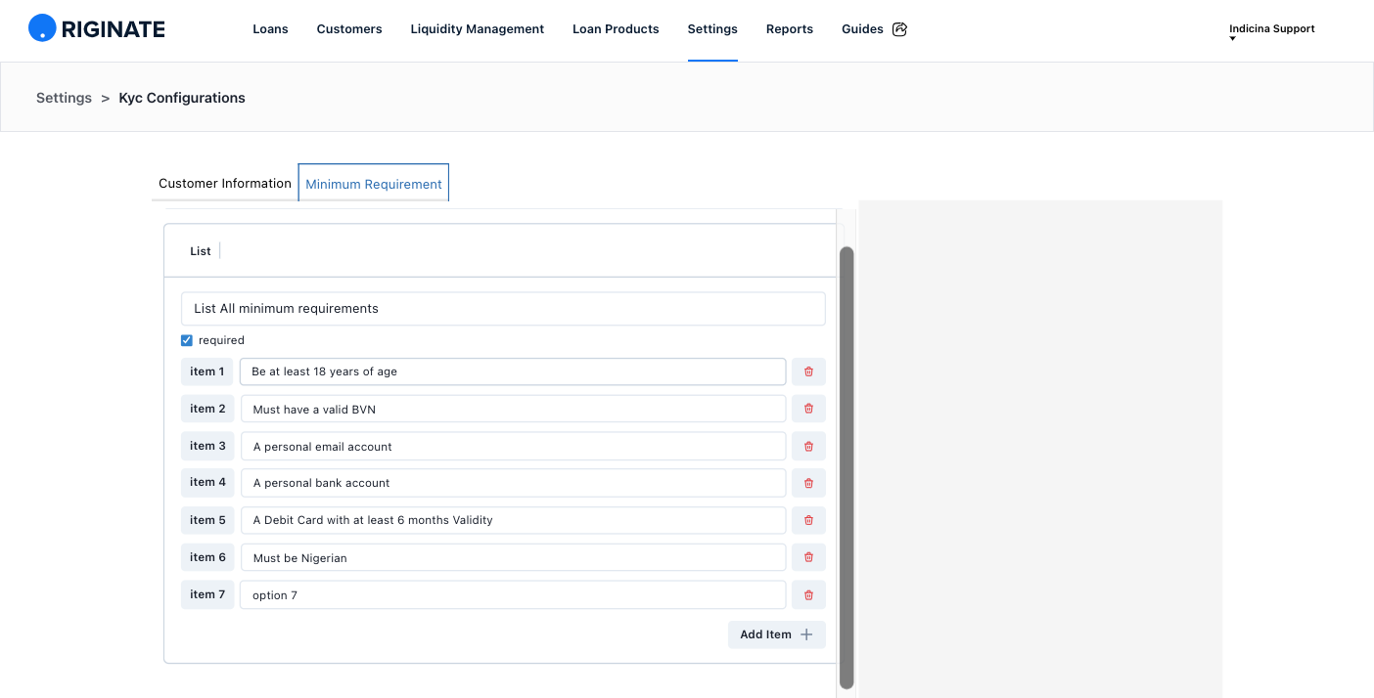Image resolution: width=1374 pixels, height=698 pixels.
Task: Edit the Must have a valid BVN field
Action: (x=513, y=409)
